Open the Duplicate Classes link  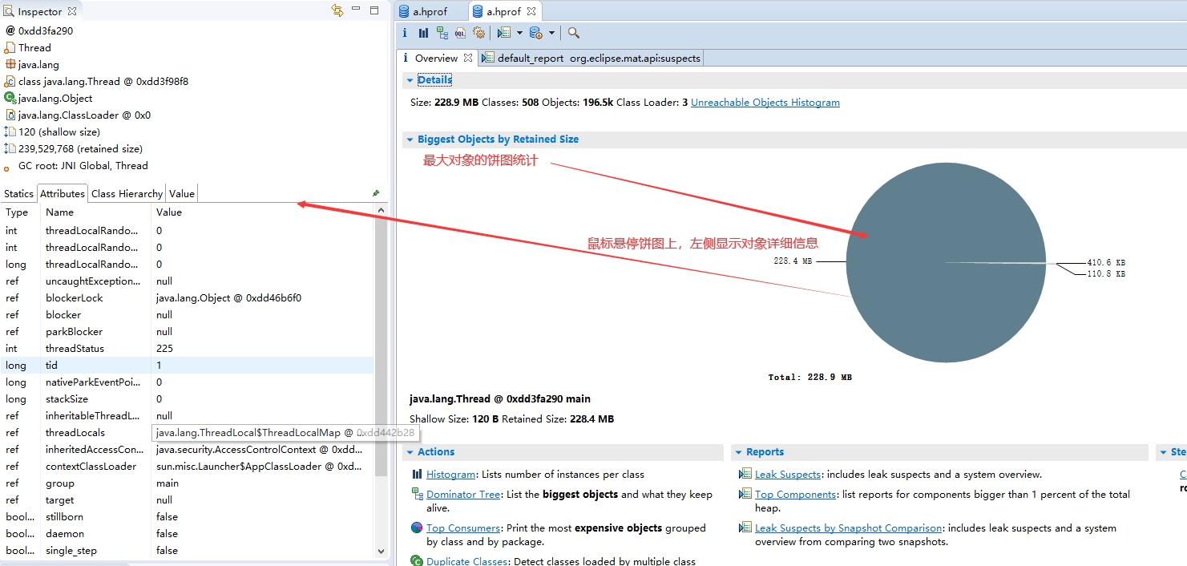tap(468, 561)
